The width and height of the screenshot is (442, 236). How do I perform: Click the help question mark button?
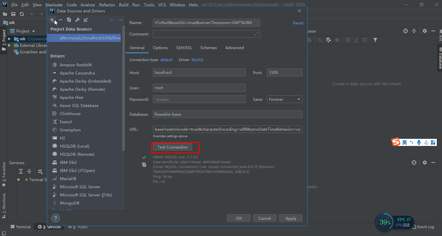(55, 218)
